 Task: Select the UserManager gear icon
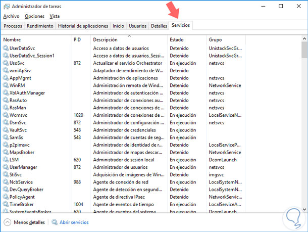point(6,167)
